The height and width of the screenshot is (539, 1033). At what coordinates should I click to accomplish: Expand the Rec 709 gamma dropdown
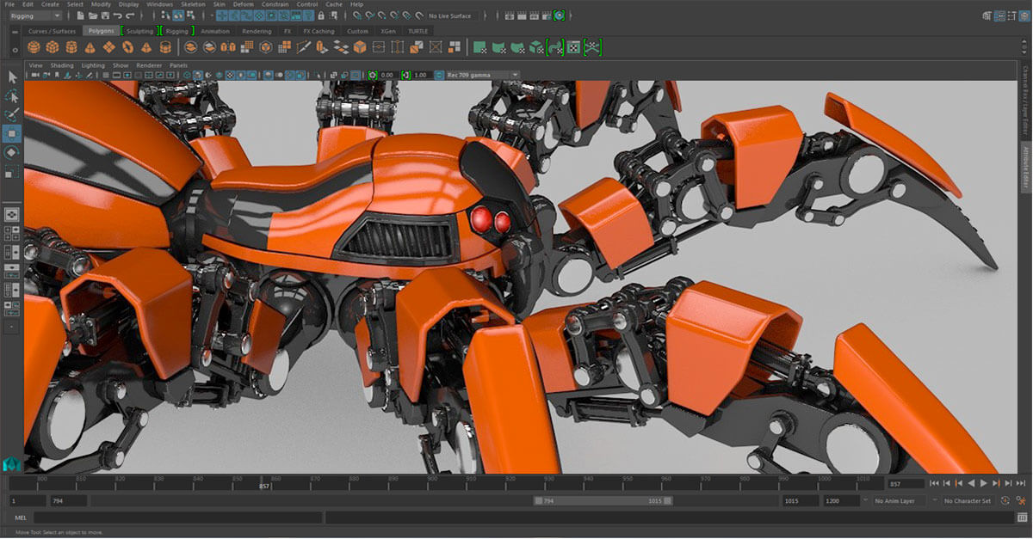click(480, 75)
